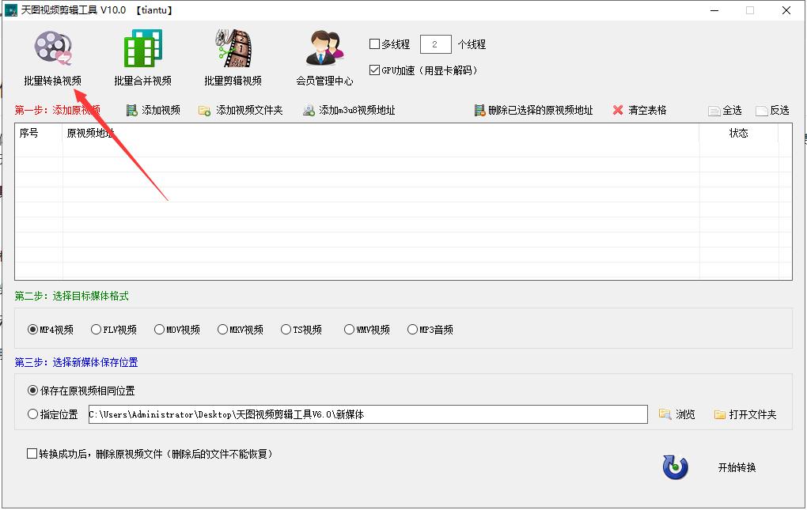Click 第二步:选择目标媒体格式 heading
The image size is (807, 510).
click(71, 296)
